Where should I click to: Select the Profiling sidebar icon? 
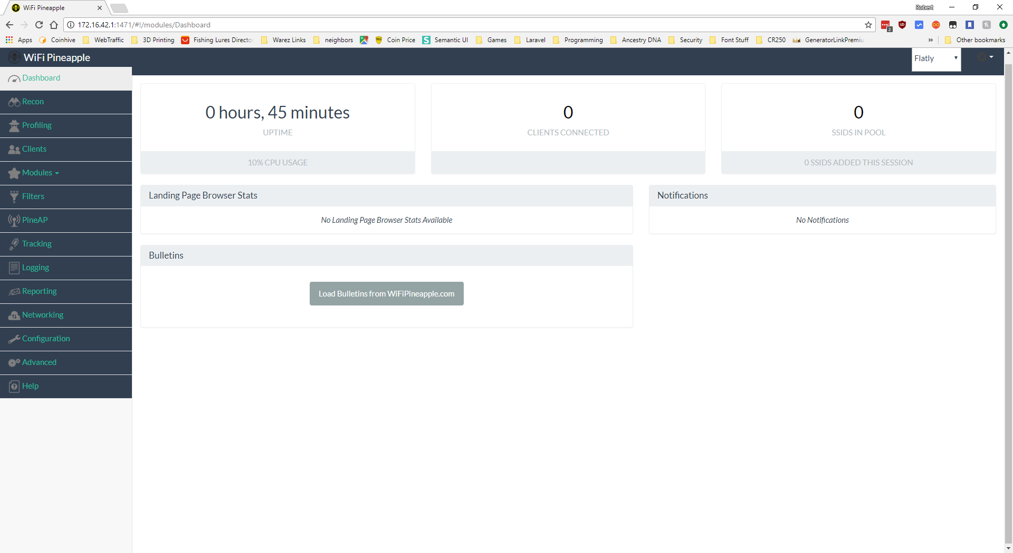tap(14, 125)
